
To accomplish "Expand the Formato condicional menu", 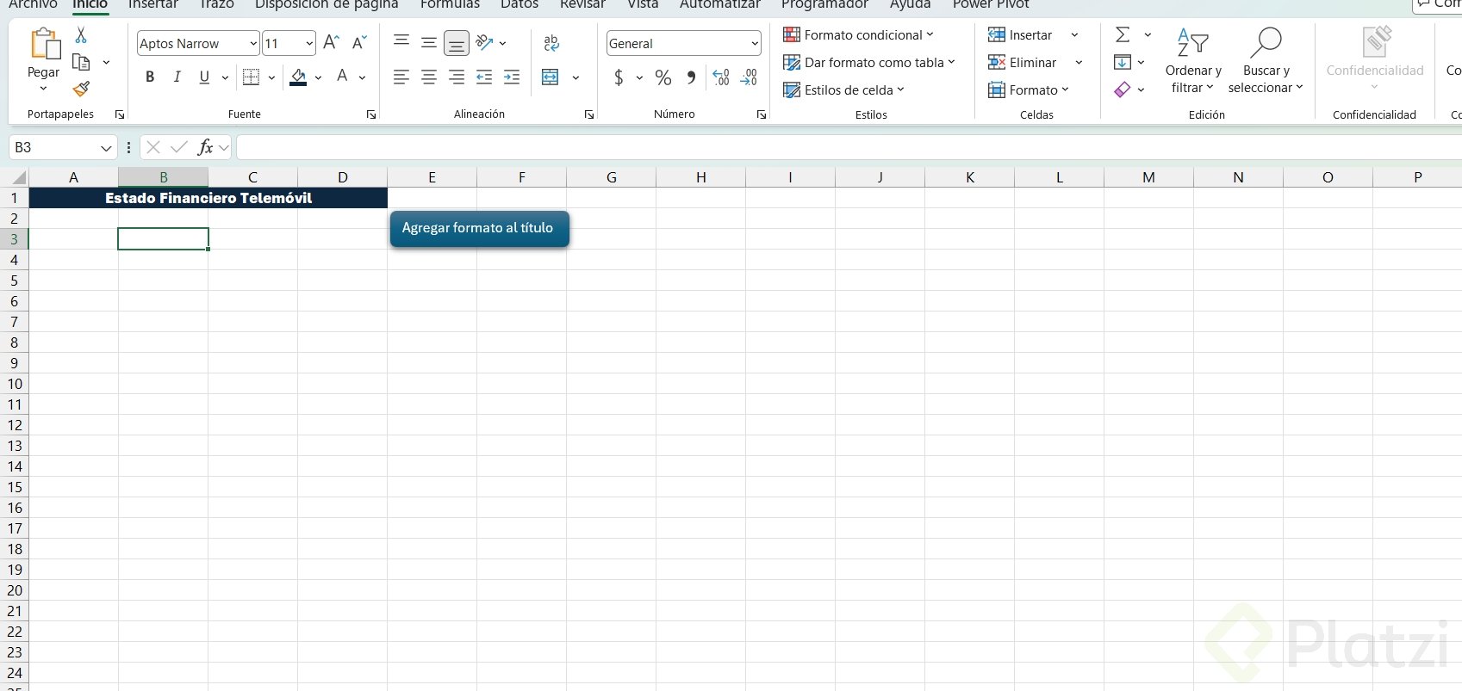I will tap(858, 35).
